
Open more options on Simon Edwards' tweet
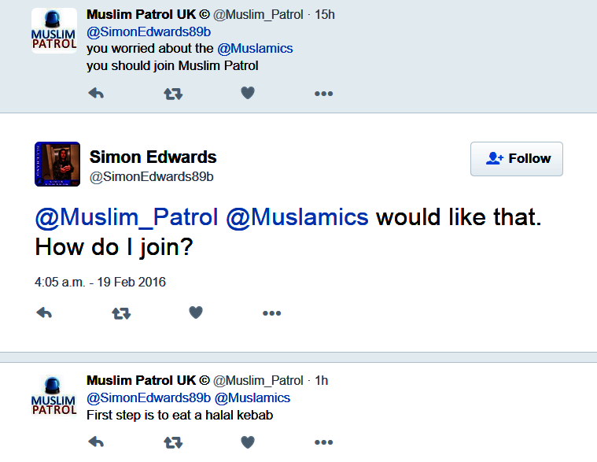[x=271, y=312]
